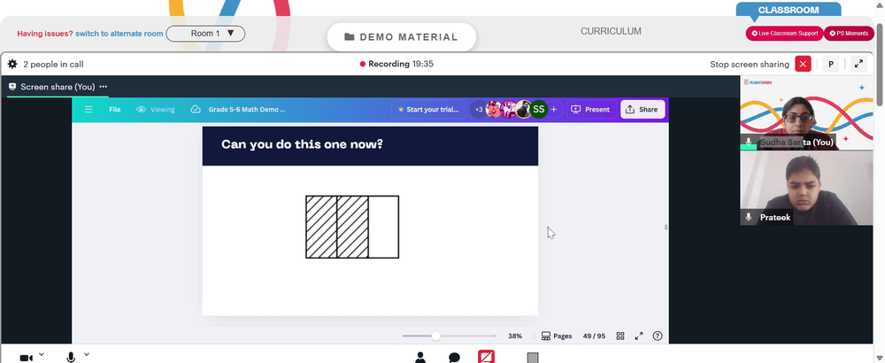Click the Present button
The height and width of the screenshot is (363, 885).
click(590, 110)
